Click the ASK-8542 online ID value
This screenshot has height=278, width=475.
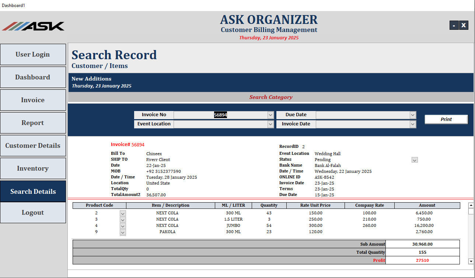pyautogui.click(x=325, y=177)
